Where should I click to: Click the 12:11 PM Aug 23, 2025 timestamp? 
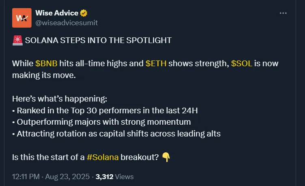click(x=51, y=177)
